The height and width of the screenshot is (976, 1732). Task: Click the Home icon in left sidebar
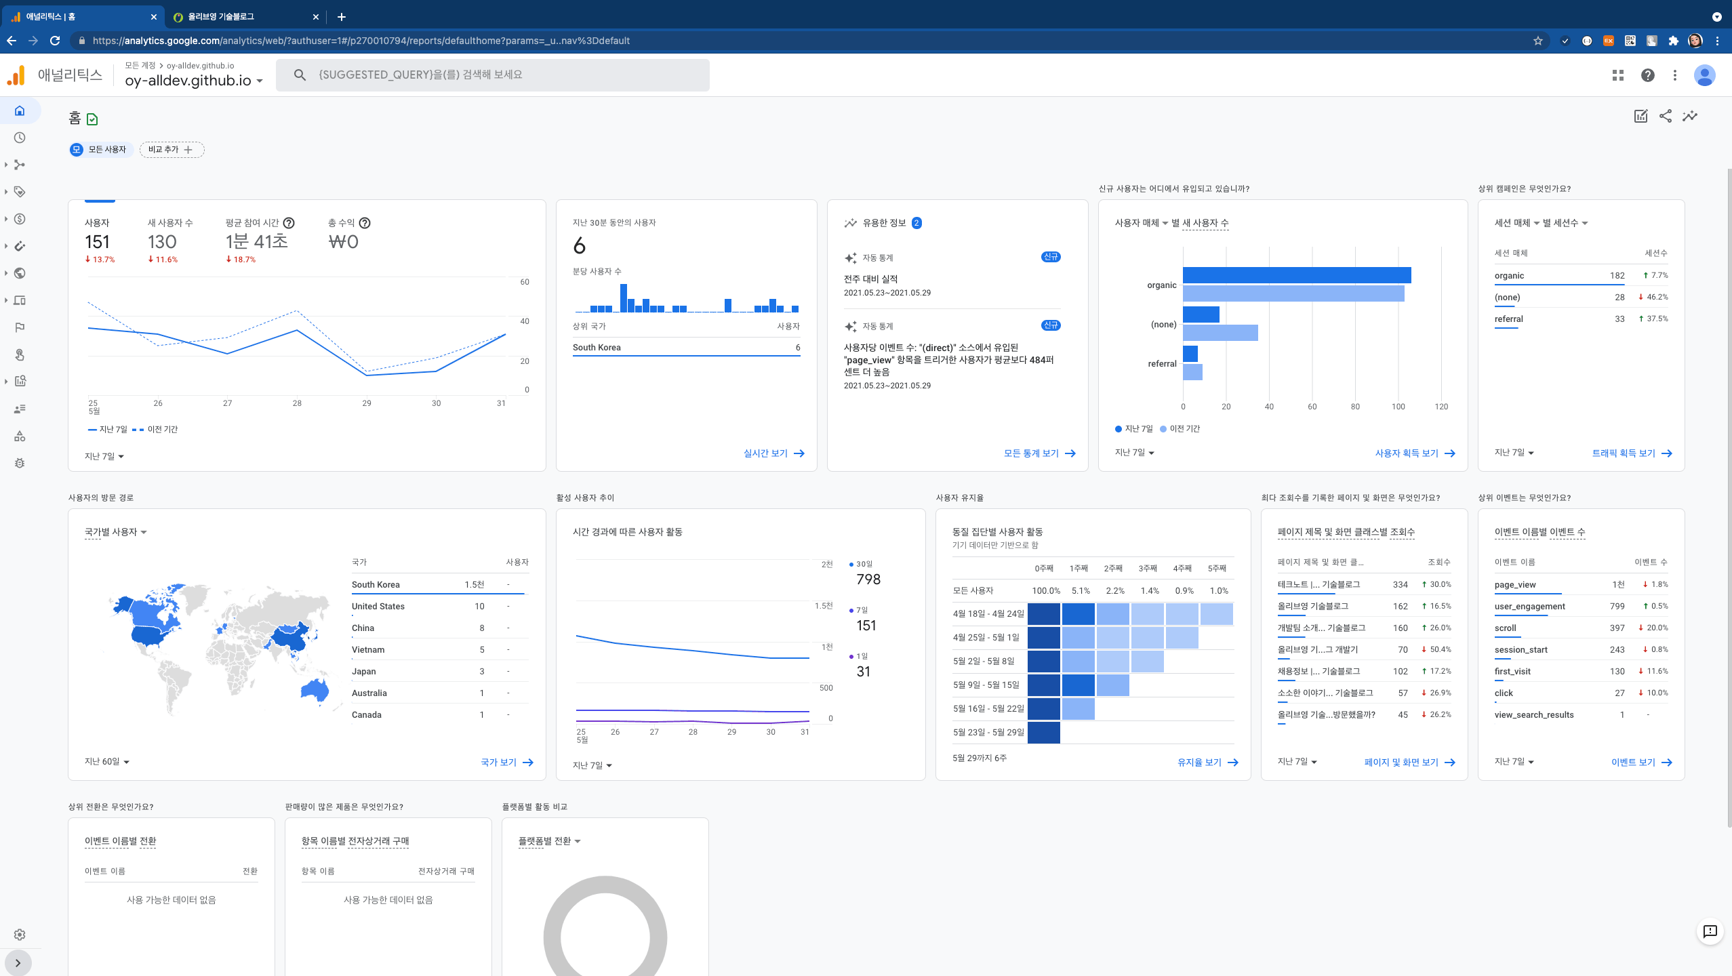pos(20,110)
